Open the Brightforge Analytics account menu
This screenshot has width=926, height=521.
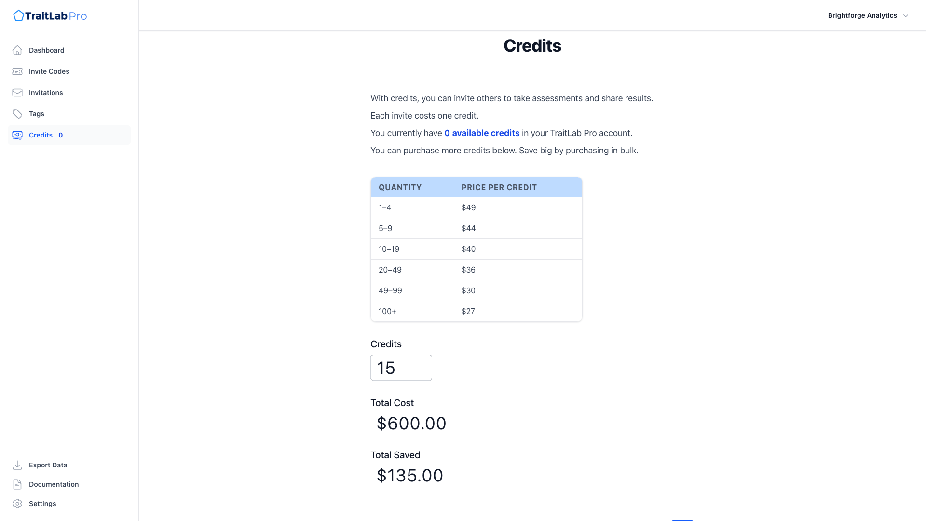[x=862, y=15]
